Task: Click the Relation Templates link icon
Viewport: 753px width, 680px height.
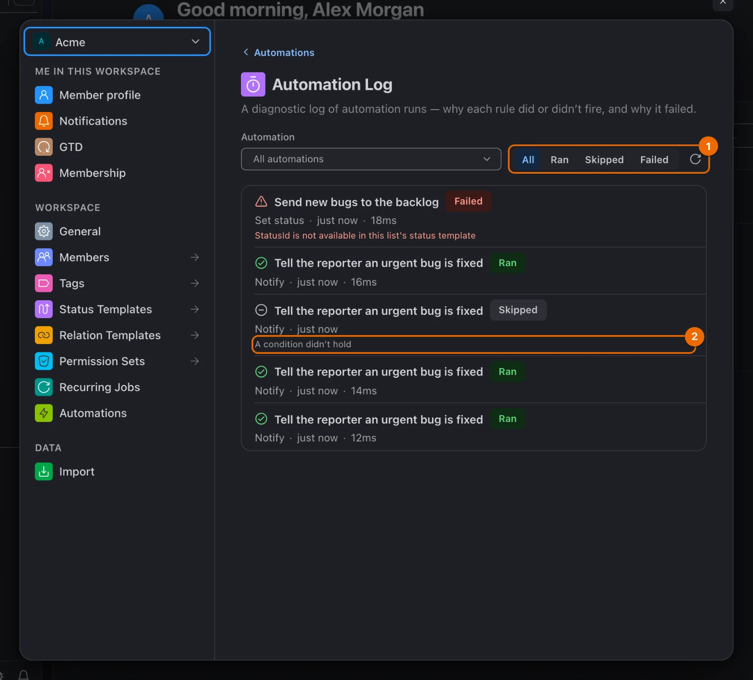Action: tap(44, 335)
